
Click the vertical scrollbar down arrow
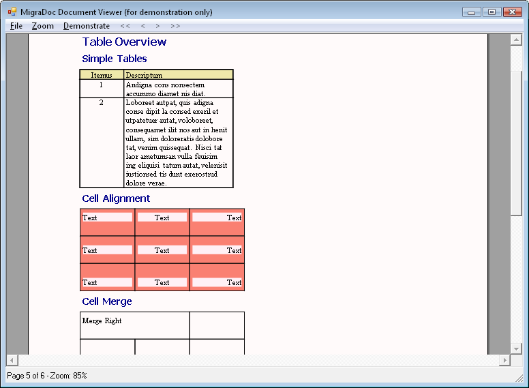(x=516, y=348)
